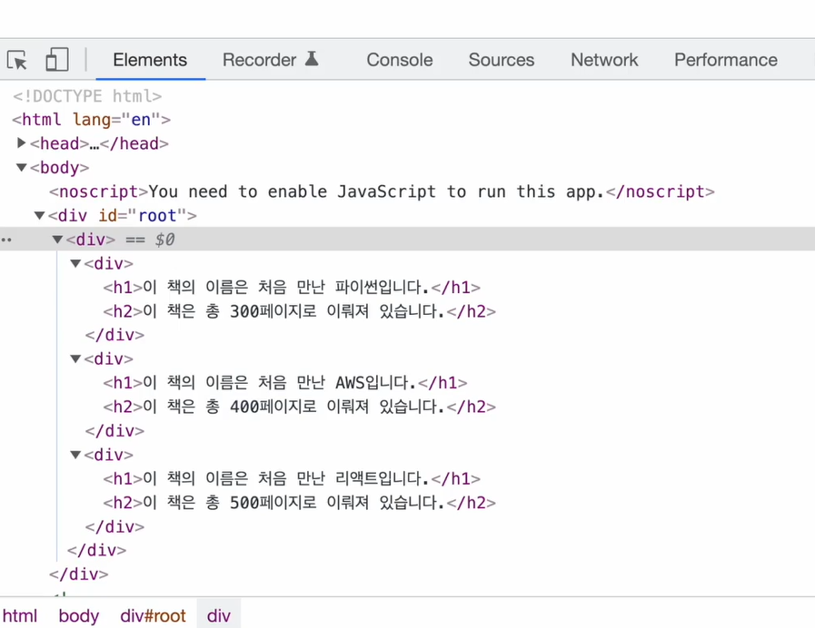The image size is (815, 628).
Task: Select the h2 mentioning 500페이지
Action: (300, 503)
